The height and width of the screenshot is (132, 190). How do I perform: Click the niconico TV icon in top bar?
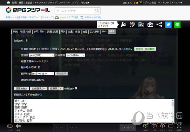(8, 2)
